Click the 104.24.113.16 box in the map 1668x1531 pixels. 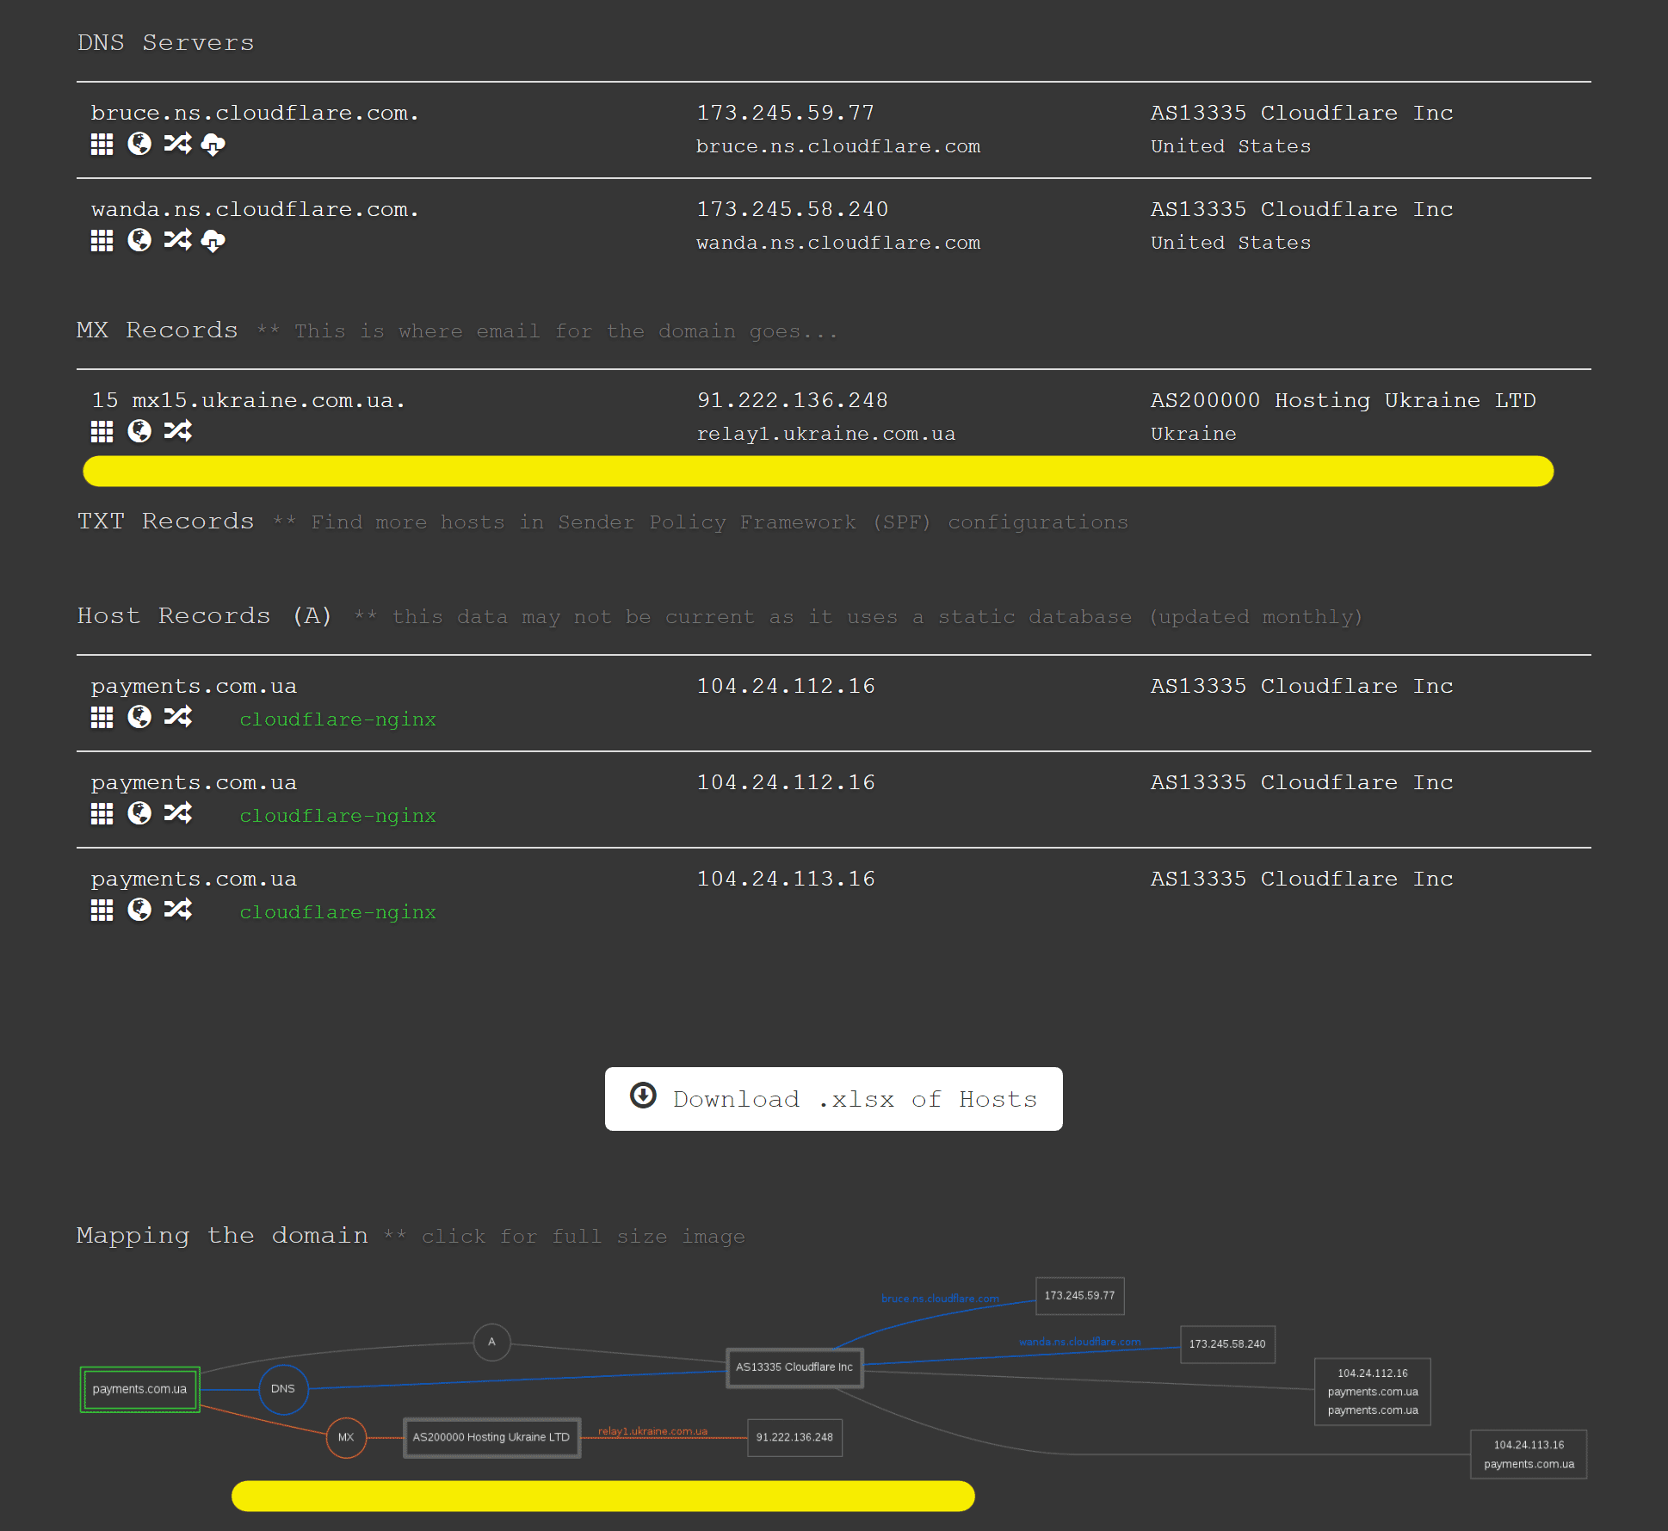(1529, 1454)
